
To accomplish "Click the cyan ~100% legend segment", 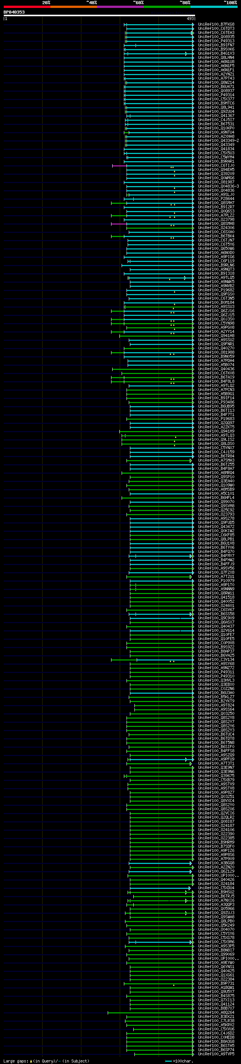I will coord(214,7).
